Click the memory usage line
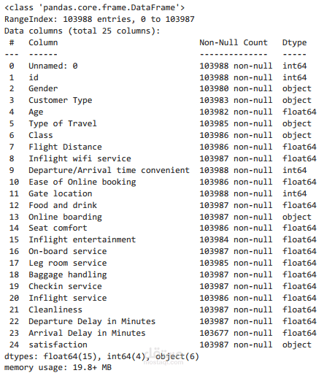 point(58,367)
